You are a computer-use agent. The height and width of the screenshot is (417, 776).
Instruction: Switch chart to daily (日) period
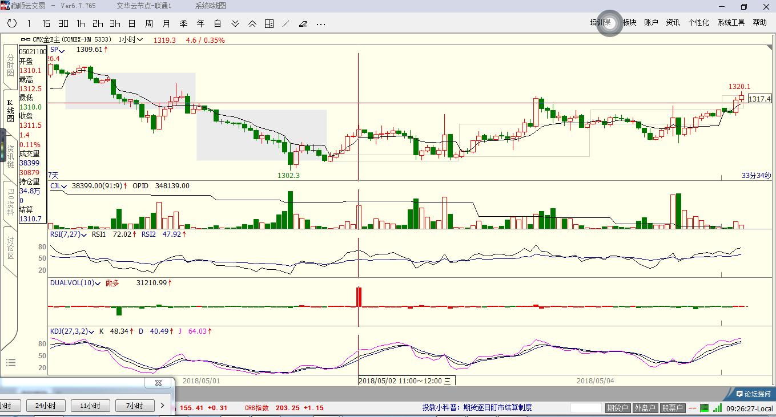(132, 23)
